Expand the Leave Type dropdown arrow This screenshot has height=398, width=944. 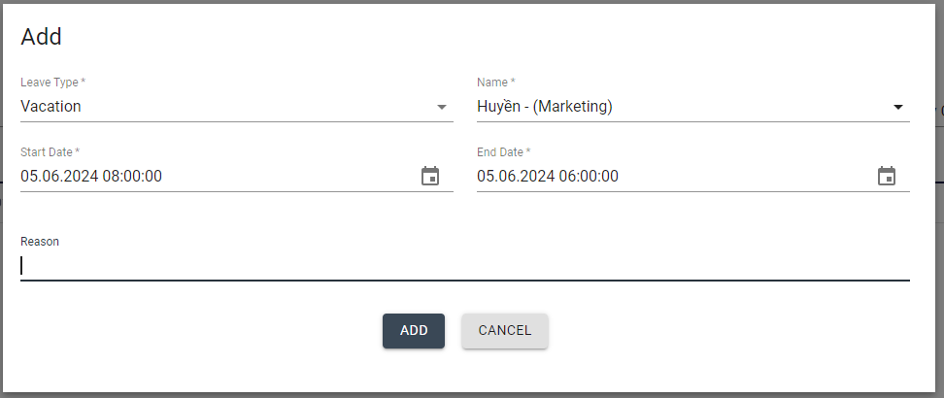[x=442, y=107]
